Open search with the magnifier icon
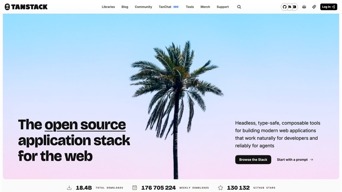342x192 pixels. [x=239, y=7]
